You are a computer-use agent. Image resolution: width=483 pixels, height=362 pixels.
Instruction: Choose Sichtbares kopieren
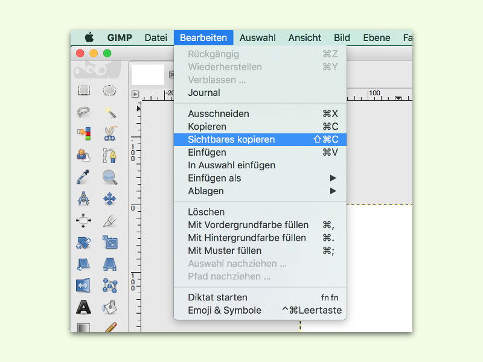click(x=260, y=139)
